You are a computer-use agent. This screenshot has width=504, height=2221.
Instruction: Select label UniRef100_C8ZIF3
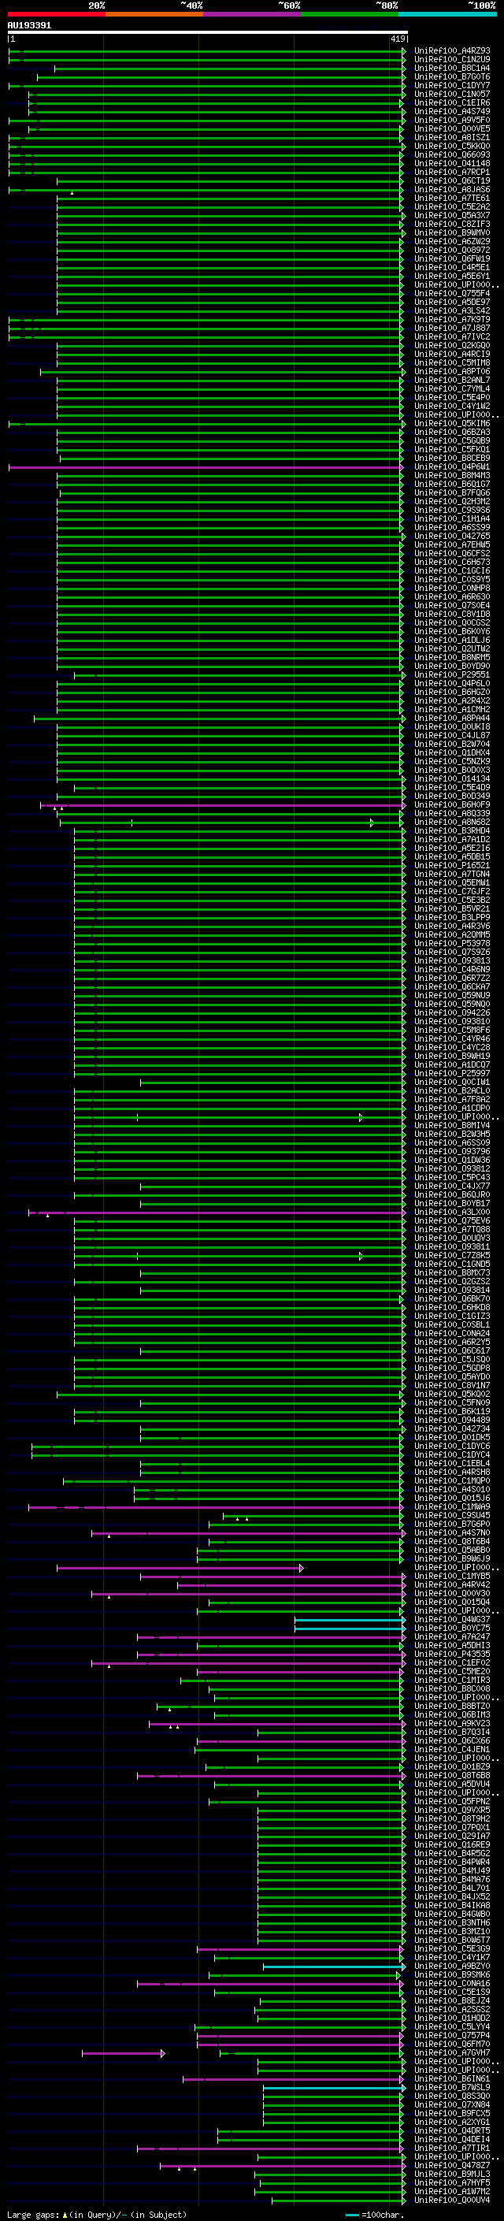click(x=452, y=225)
